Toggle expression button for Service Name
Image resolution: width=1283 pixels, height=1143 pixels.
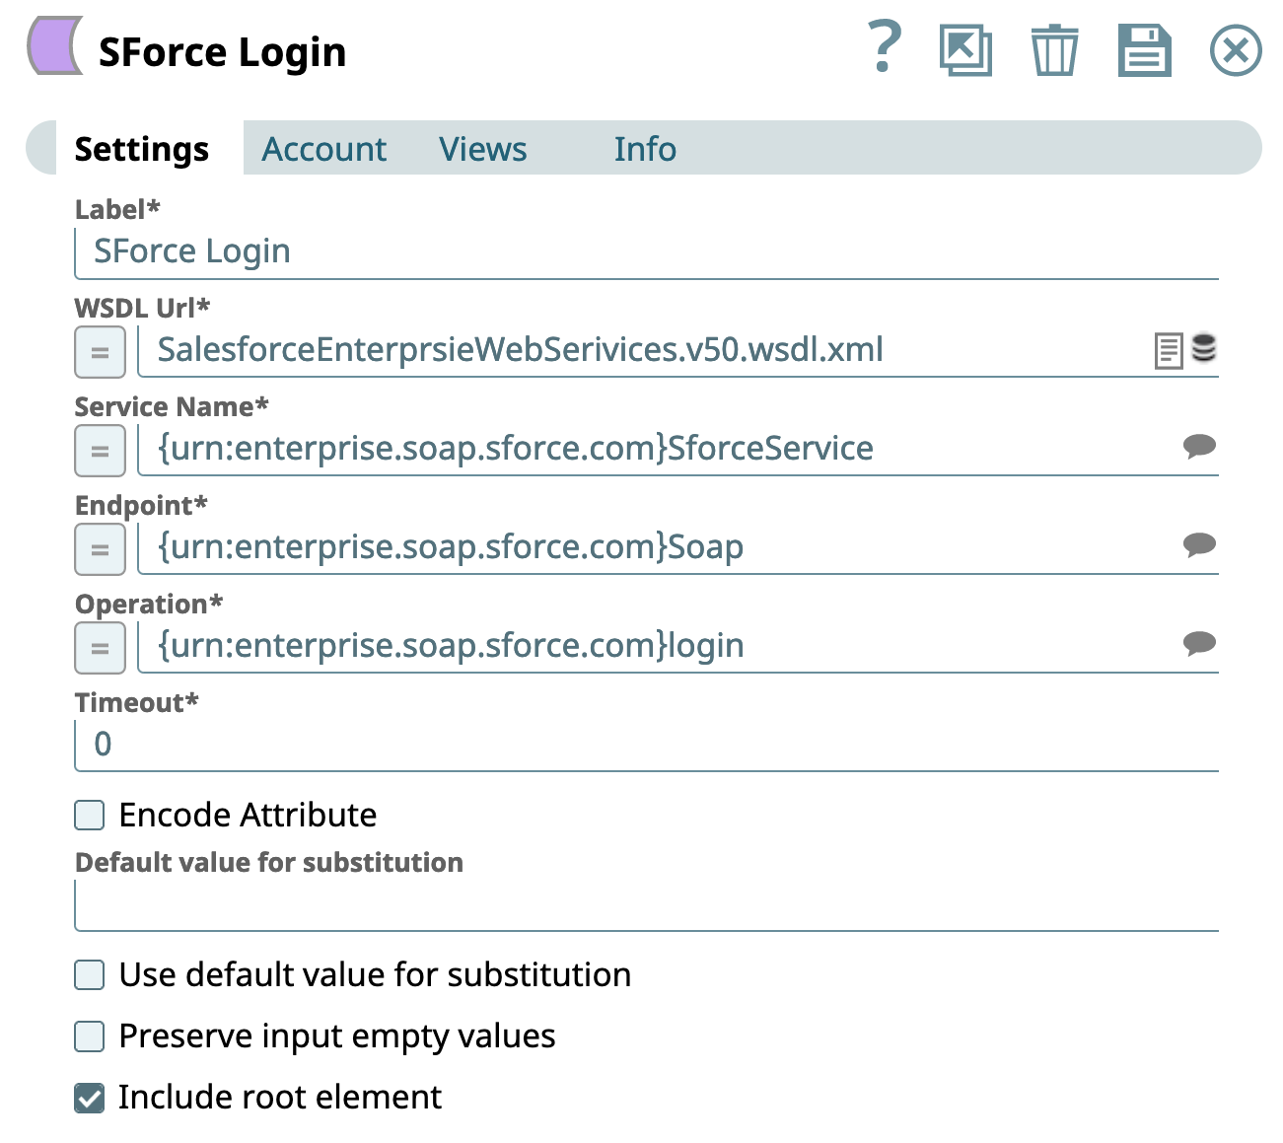(x=100, y=451)
